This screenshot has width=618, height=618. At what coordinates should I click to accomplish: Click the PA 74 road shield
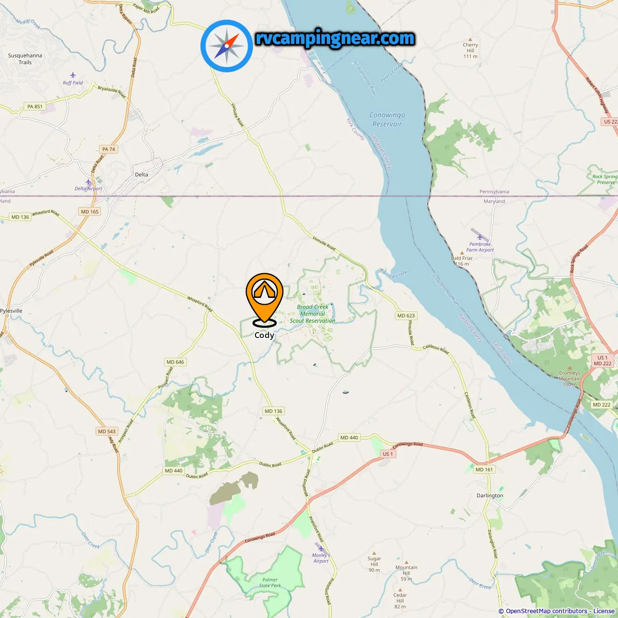(109, 149)
